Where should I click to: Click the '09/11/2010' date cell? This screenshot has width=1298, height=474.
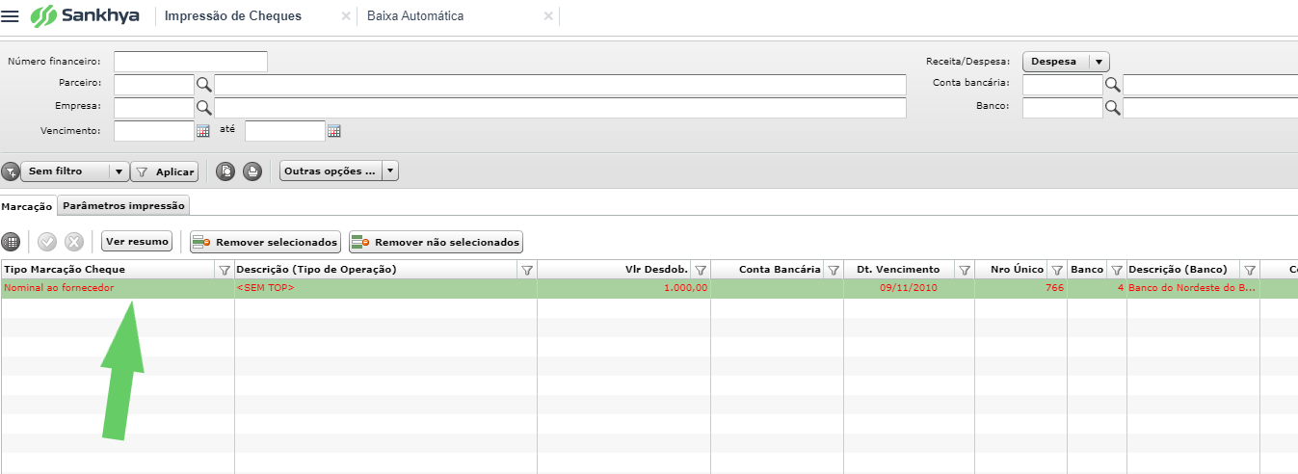909,288
